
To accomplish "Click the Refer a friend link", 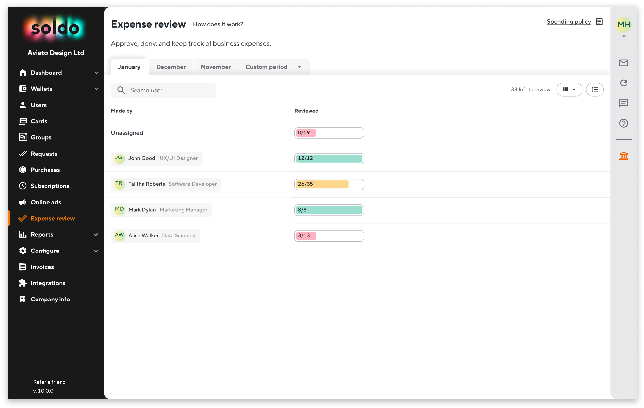I will pyautogui.click(x=49, y=382).
